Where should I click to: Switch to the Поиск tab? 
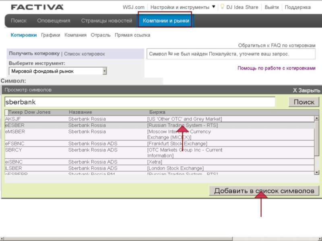pos(19,20)
